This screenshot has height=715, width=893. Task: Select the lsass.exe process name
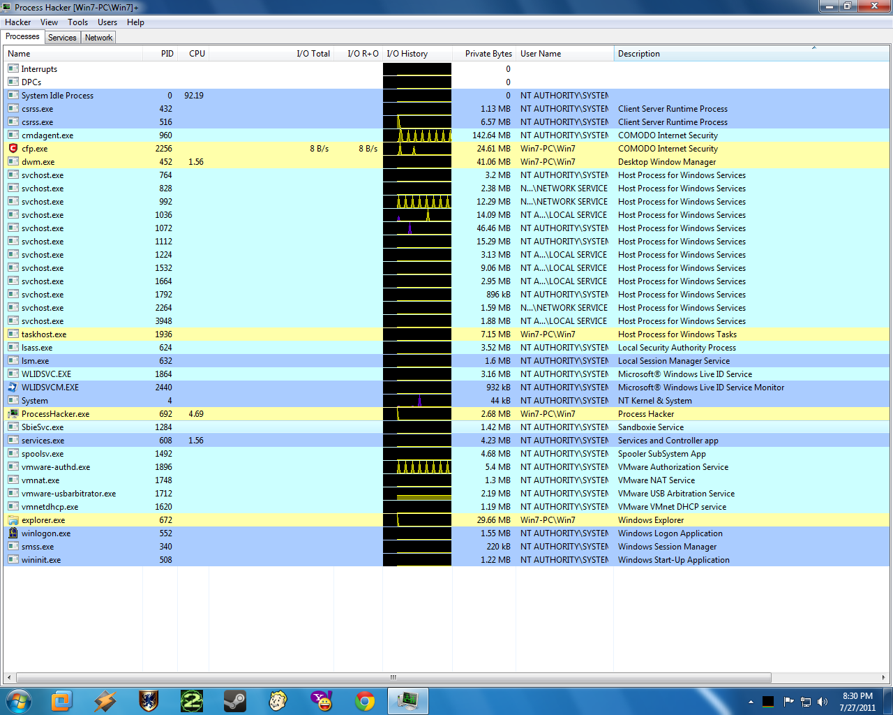coord(37,348)
